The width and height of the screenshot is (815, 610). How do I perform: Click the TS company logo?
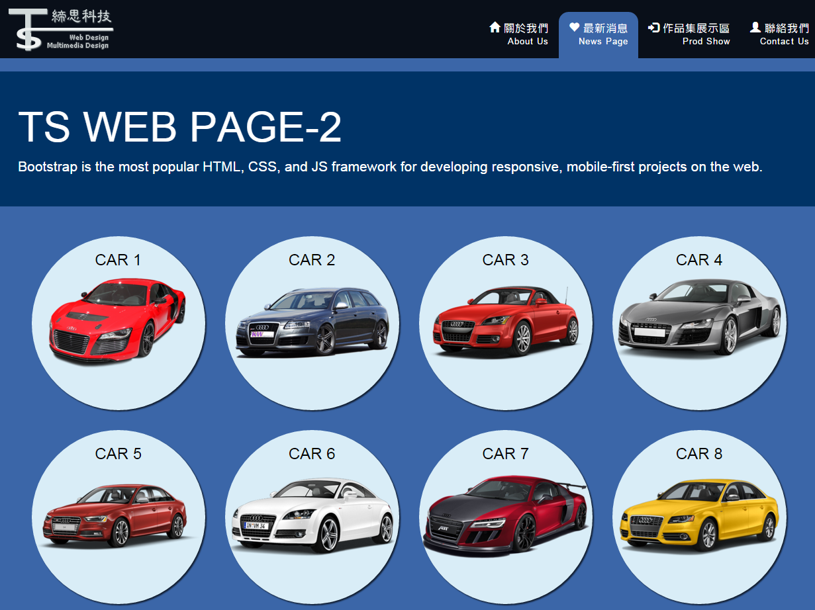coord(61,29)
